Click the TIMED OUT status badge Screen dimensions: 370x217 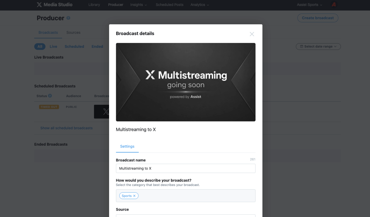point(49,107)
